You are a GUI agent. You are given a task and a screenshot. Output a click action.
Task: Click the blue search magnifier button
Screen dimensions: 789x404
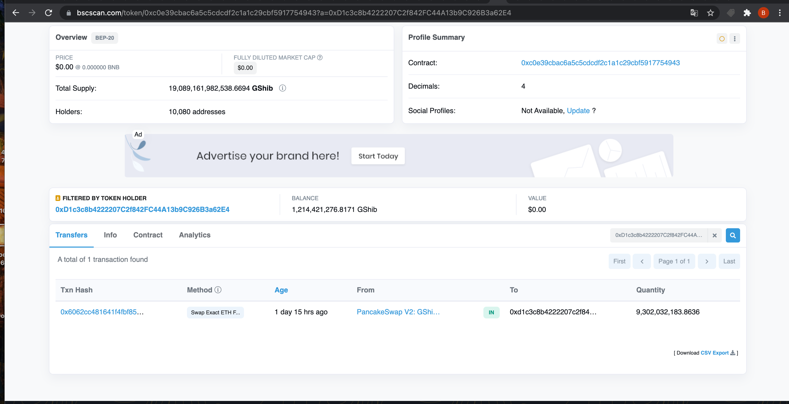click(733, 235)
